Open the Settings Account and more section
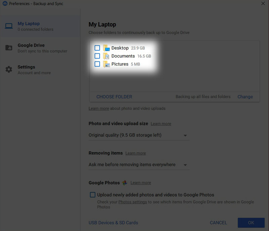Image resolution: width=269 pixels, height=231 pixels. click(40, 70)
